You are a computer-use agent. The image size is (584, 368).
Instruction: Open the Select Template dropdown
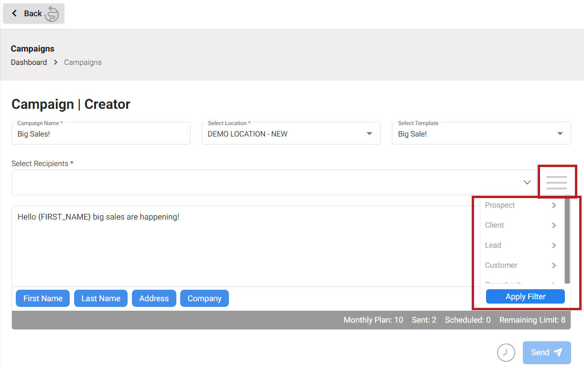click(x=559, y=134)
